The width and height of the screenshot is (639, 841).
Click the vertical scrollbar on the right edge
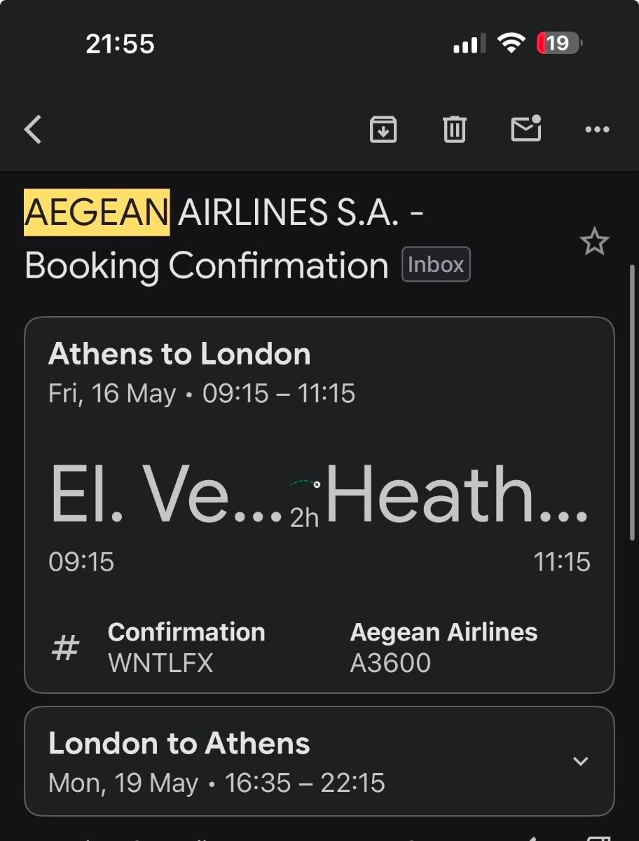pyautogui.click(x=633, y=403)
